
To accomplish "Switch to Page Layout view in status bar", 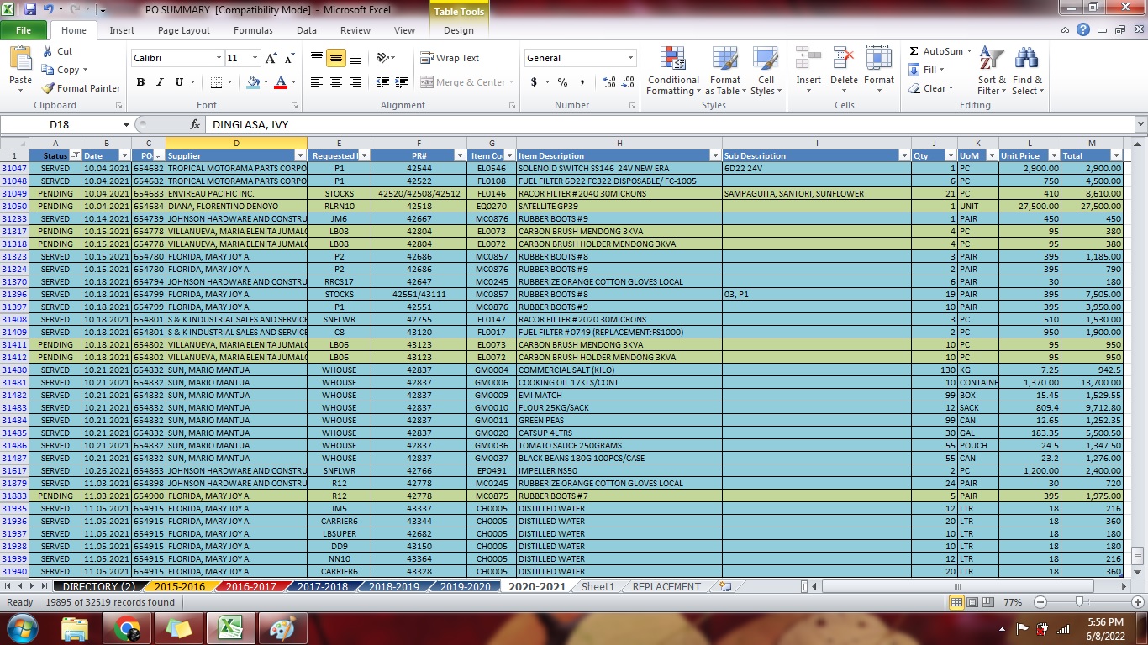I will coord(973,602).
